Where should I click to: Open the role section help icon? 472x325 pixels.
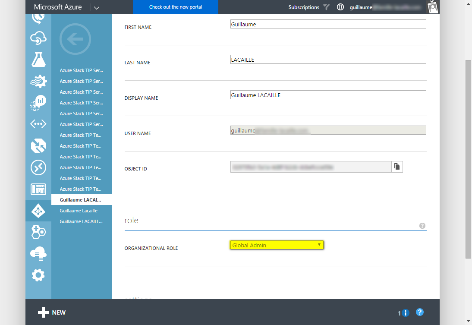[422, 226]
